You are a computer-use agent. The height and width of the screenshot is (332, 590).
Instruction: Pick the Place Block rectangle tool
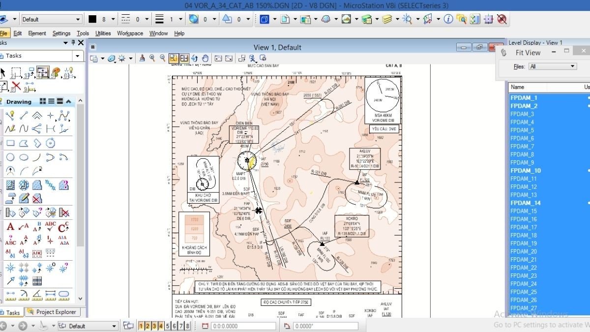(x=10, y=143)
